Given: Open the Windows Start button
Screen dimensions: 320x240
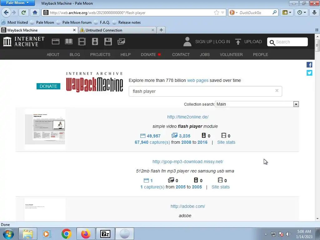Looking at the screenshot, I should click(x=8, y=234).
